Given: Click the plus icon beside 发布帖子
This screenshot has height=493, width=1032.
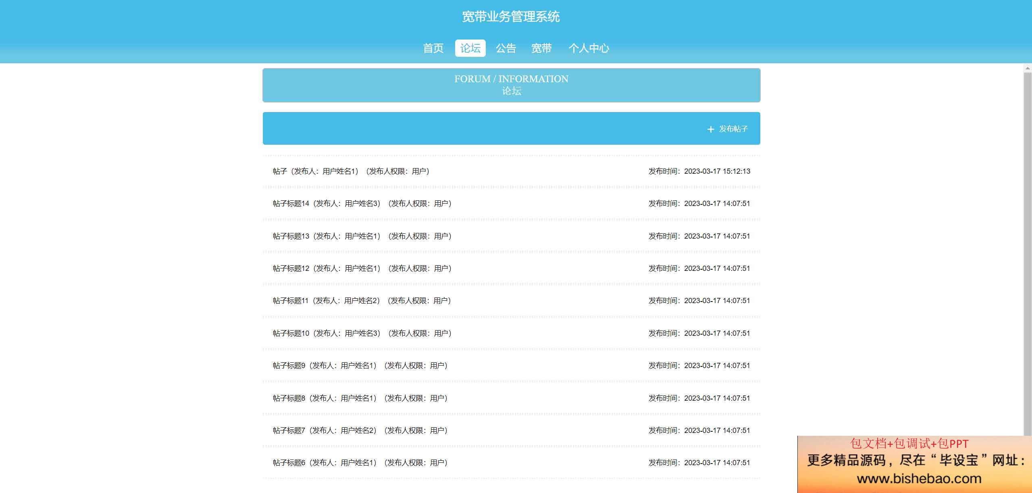Looking at the screenshot, I should pyautogui.click(x=711, y=129).
